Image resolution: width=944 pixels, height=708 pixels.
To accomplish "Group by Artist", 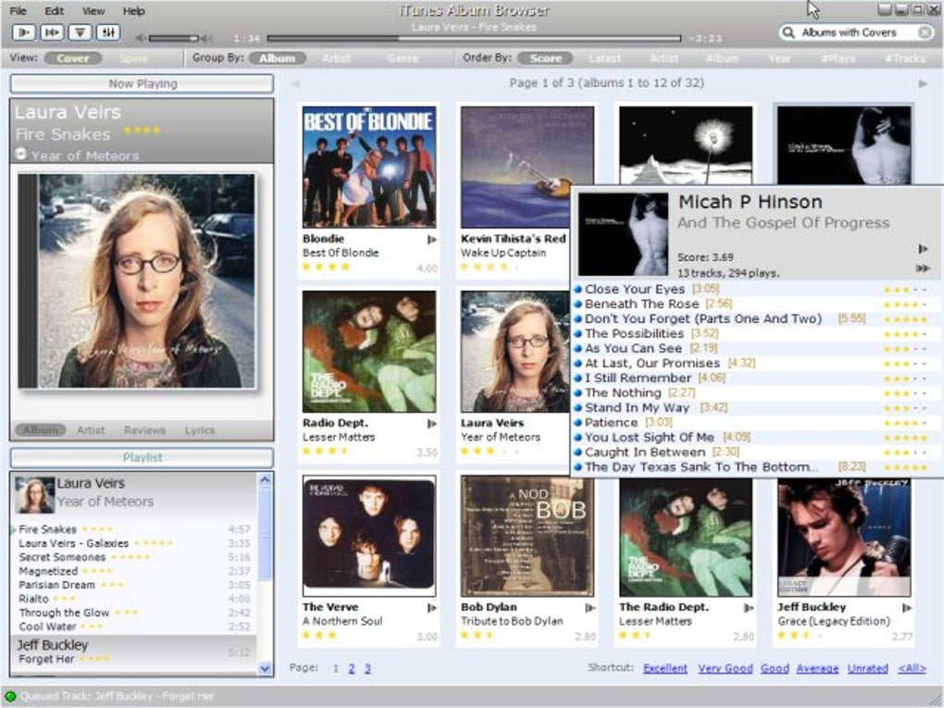I will click(336, 58).
